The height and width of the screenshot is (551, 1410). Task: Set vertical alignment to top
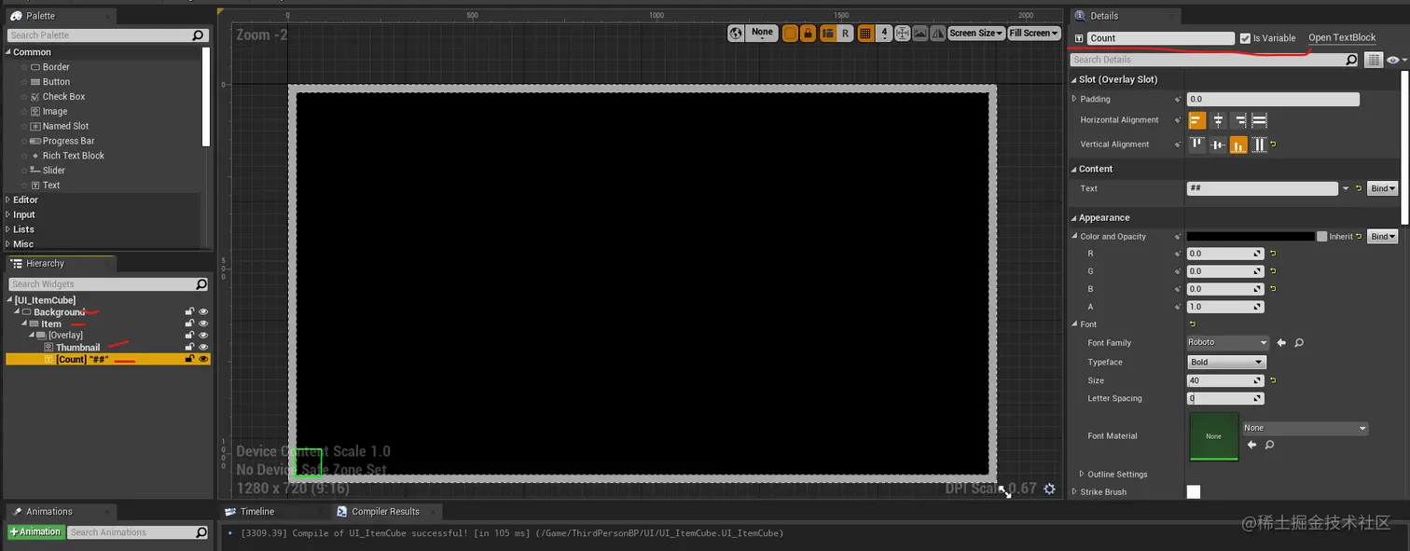click(x=1196, y=145)
